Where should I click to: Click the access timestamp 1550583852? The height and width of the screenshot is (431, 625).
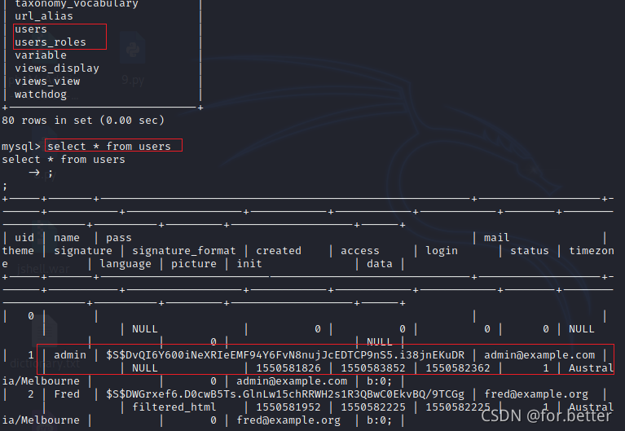[373, 368]
